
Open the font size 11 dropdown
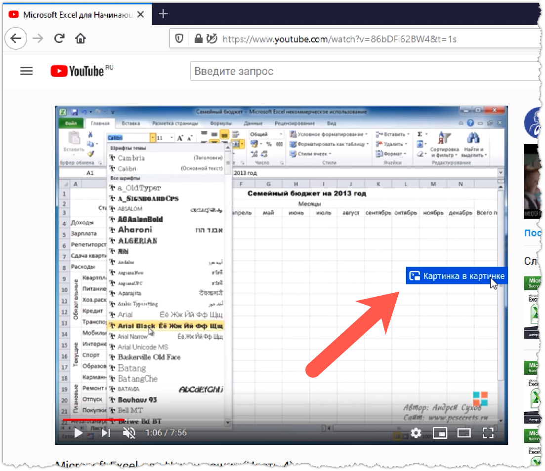click(171, 138)
